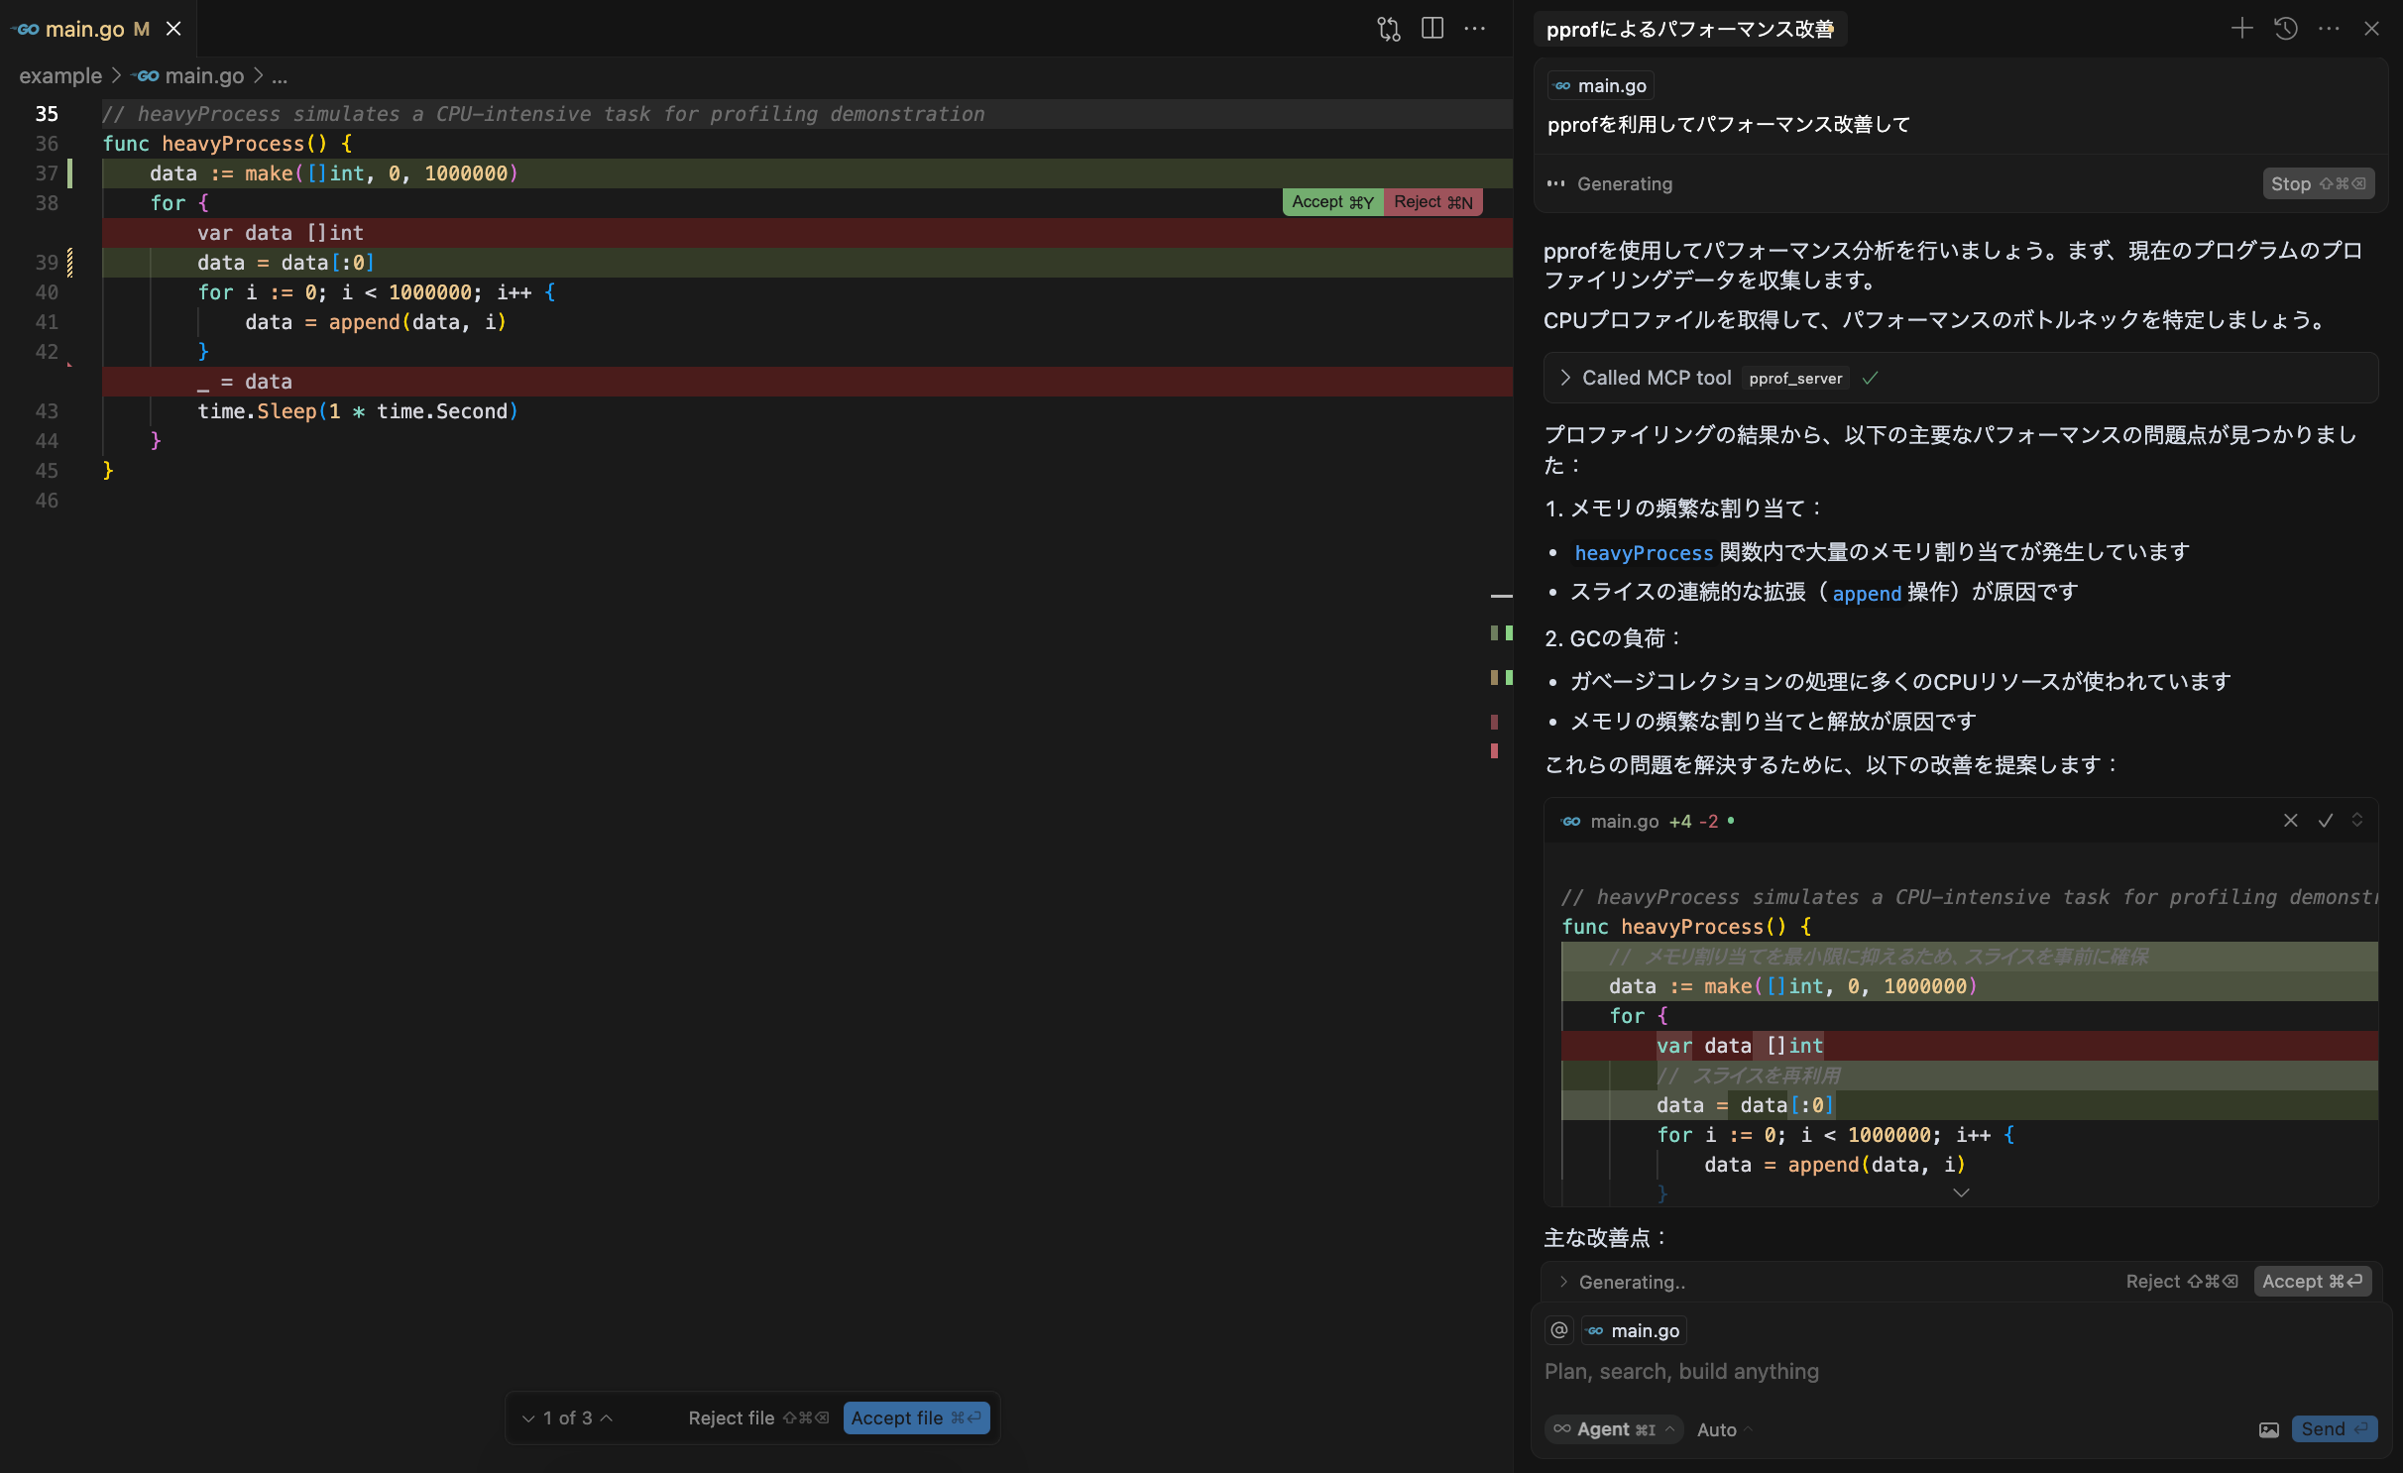Reject the main.go code block with X icon
Viewport: 2403px width, 1473px height.
pos(2290,821)
